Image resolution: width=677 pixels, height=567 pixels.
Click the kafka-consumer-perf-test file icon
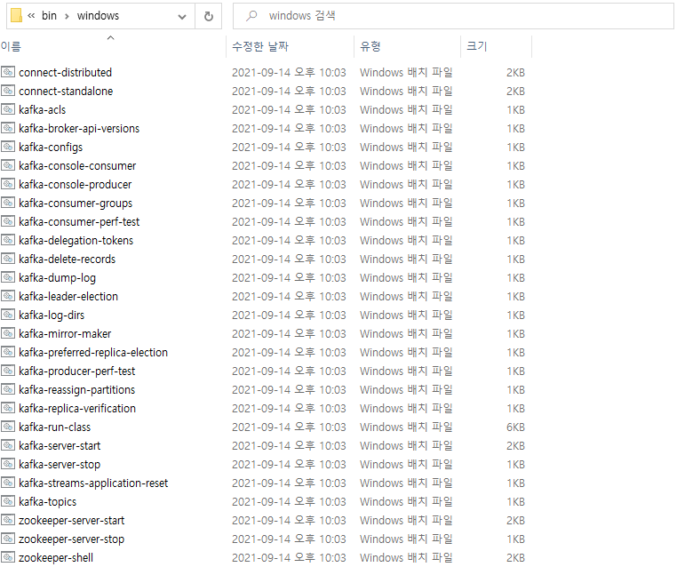point(8,221)
